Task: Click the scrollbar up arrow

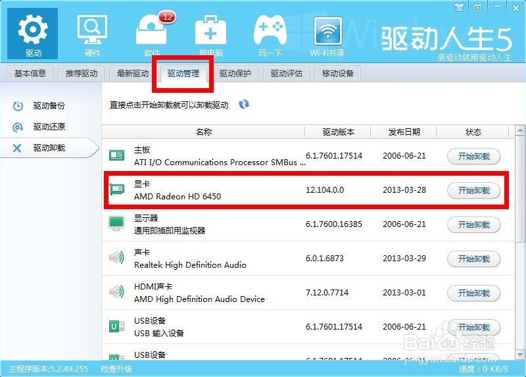Action: [520, 130]
